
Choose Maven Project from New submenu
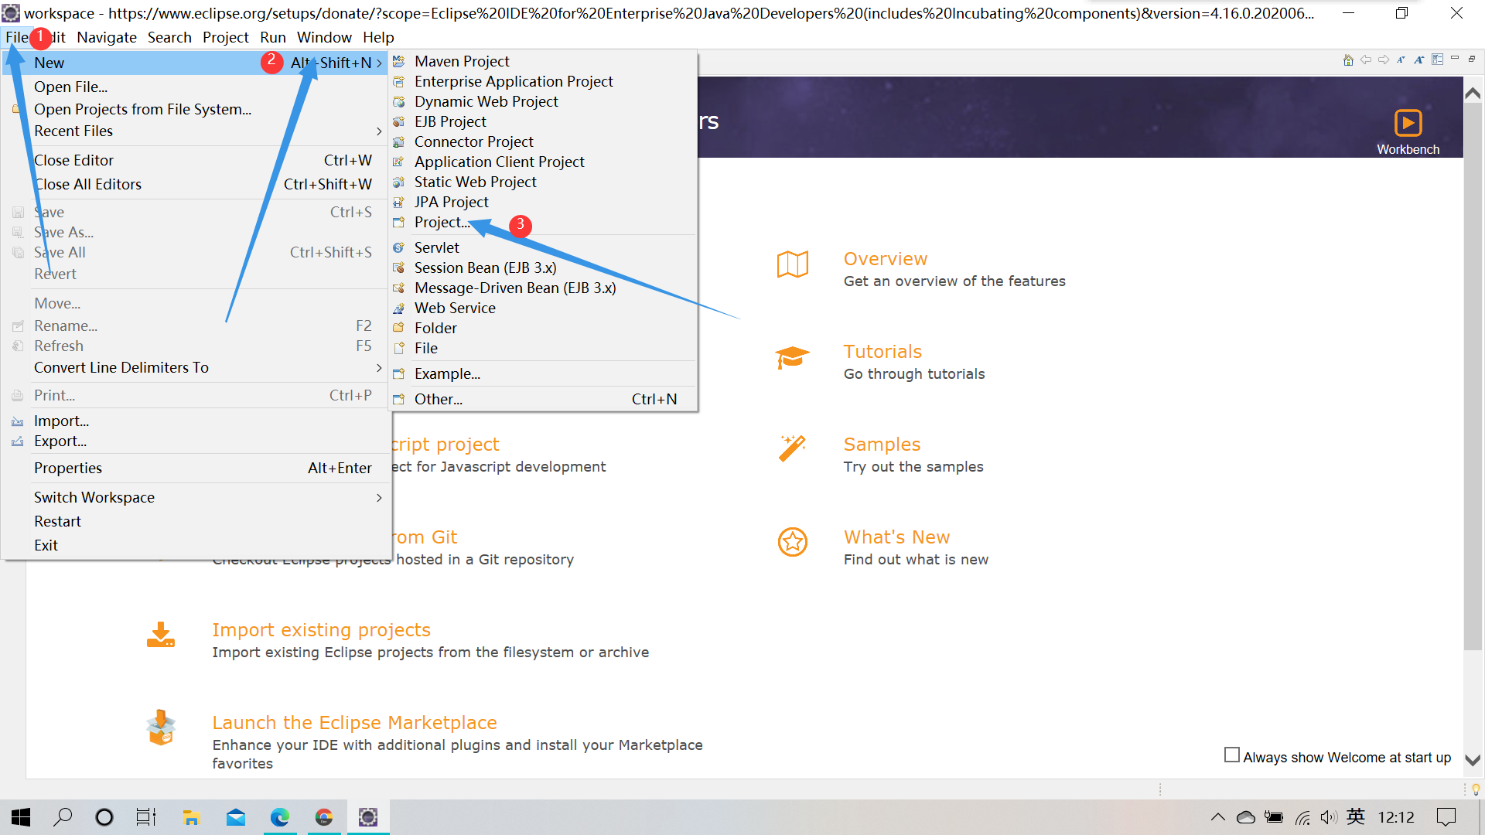[462, 61]
